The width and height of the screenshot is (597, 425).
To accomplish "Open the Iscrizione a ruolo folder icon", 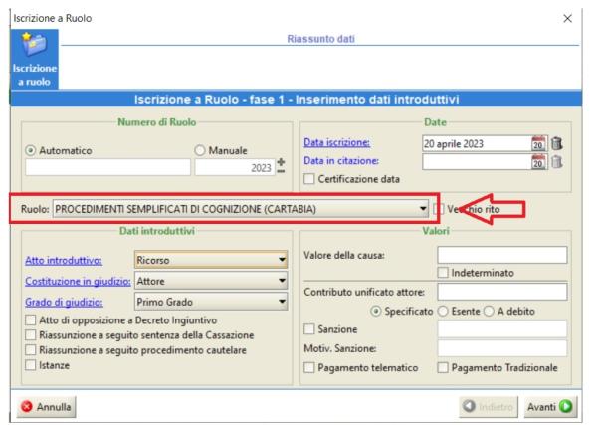I will click(34, 59).
